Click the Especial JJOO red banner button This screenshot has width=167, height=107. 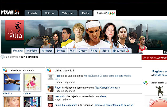(154, 58)
